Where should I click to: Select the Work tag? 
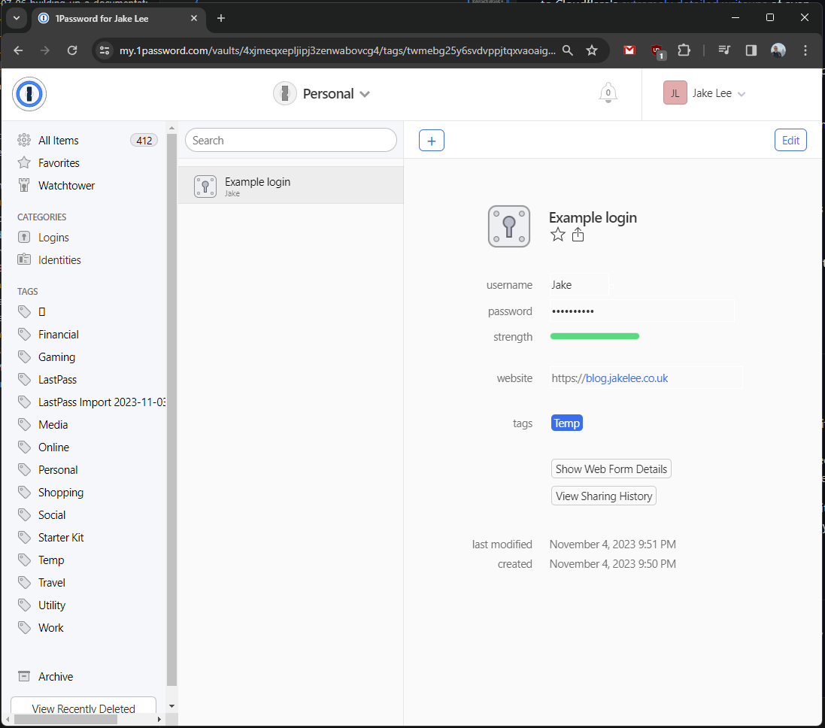(50, 629)
